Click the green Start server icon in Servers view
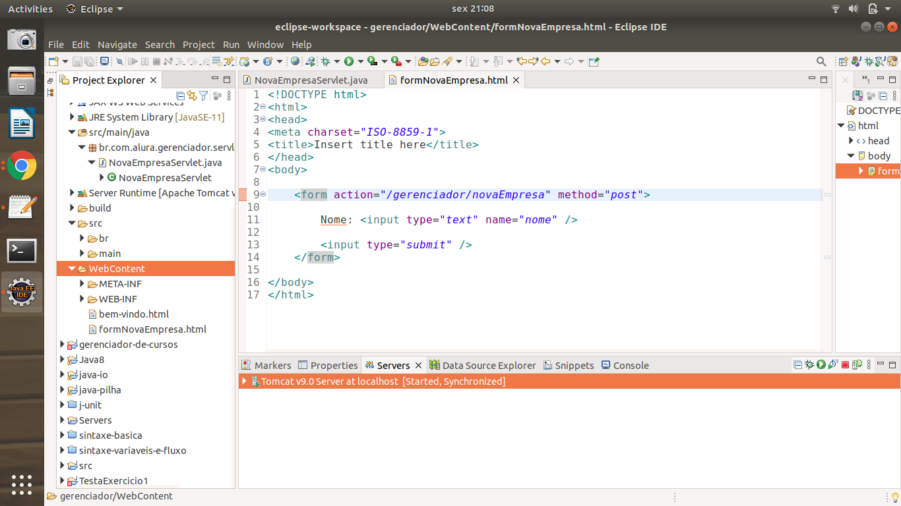Image resolution: width=901 pixels, height=506 pixels. (821, 364)
